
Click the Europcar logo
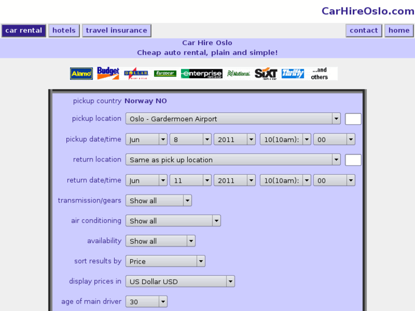click(x=165, y=73)
